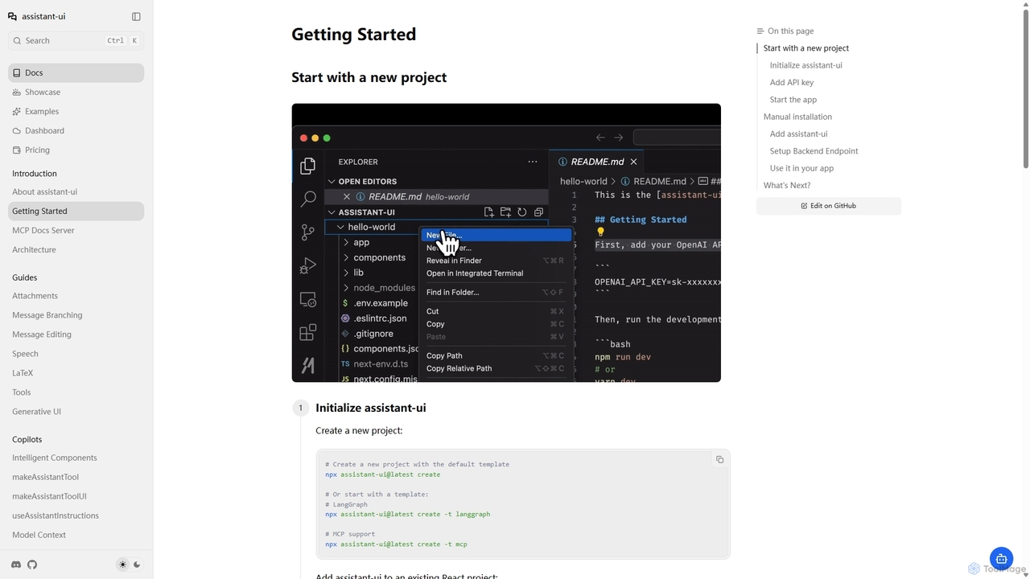The height and width of the screenshot is (579, 1030).
Task: Open the LaTeX guide
Action: (76, 372)
